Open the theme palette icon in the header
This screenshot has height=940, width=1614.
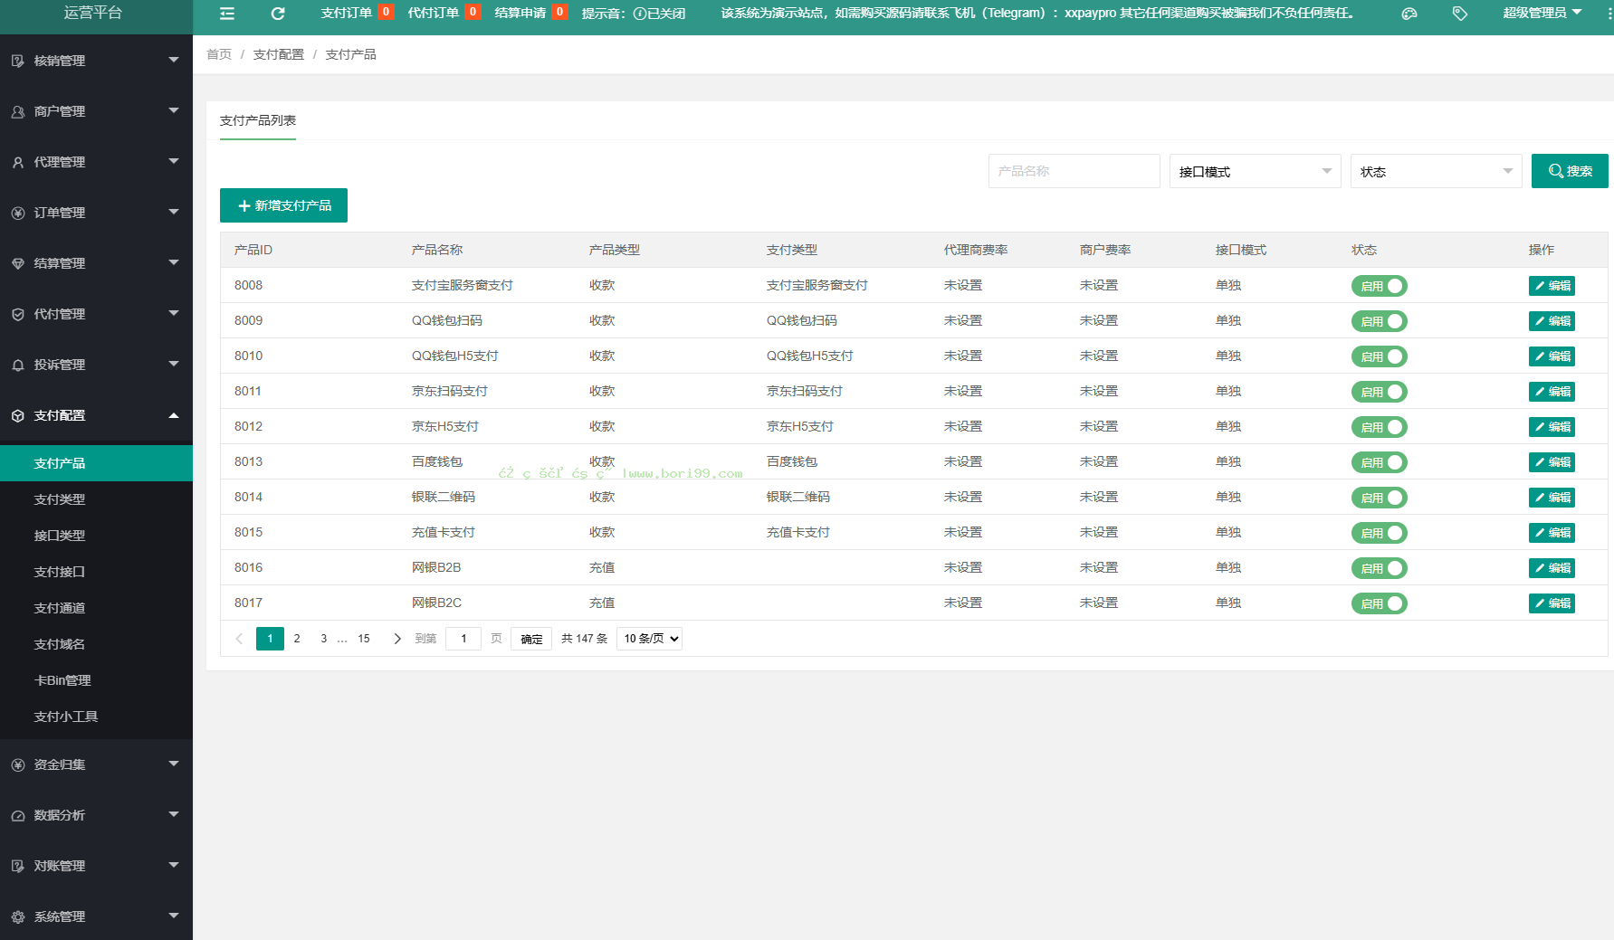pos(1409,14)
